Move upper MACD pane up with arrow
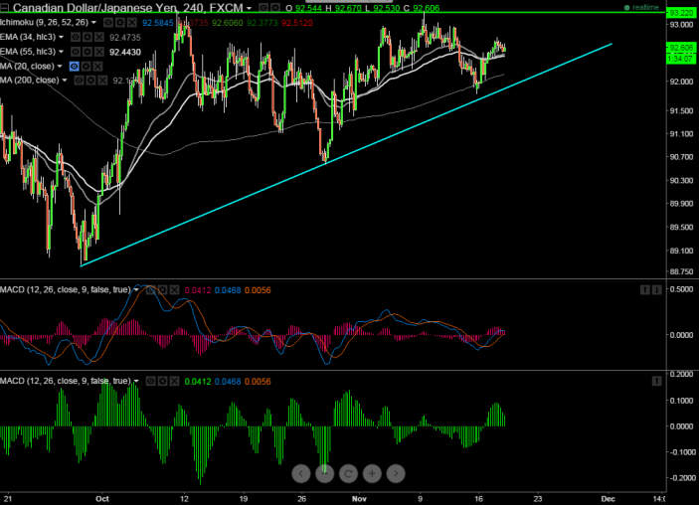The width and height of the screenshot is (699, 505). coord(645,290)
